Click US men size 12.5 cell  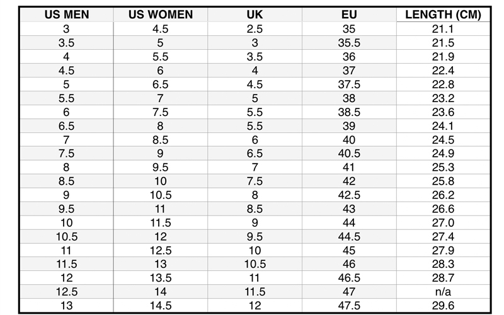(x=67, y=292)
